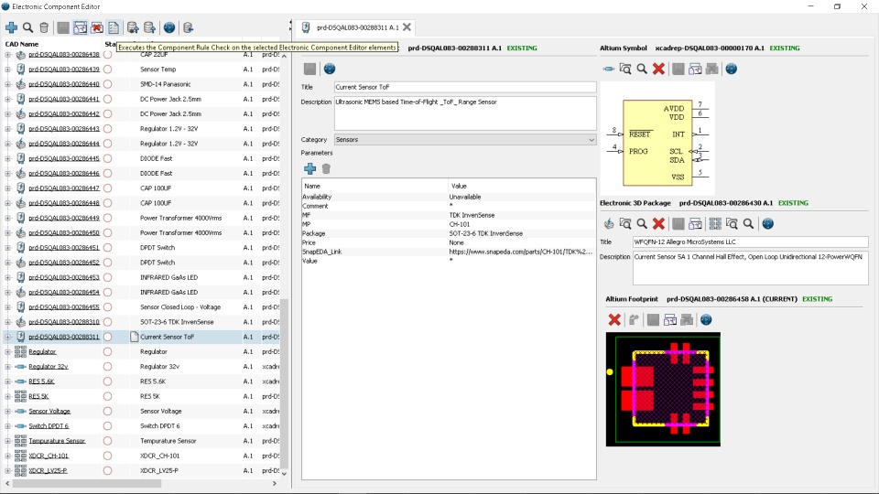Click the horizontal scrollbar under the component list
The height and width of the screenshot is (494, 879).
(87, 483)
